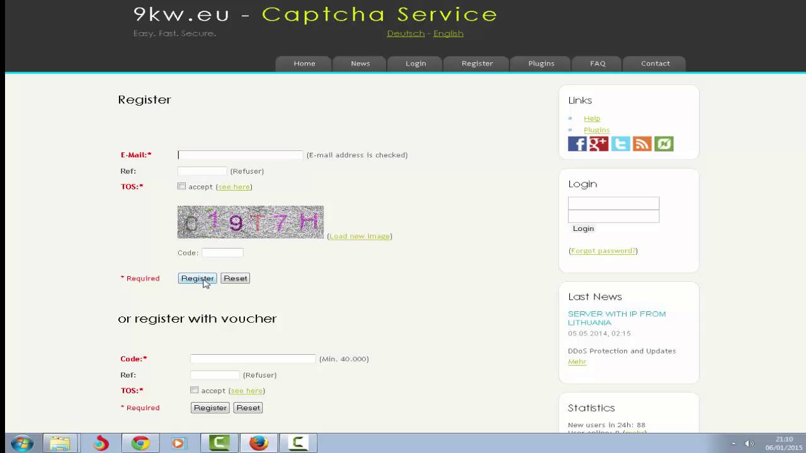The height and width of the screenshot is (453, 806).
Task: Click the 'DDoS Protection and Updates' text
Action: coord(622,351)
